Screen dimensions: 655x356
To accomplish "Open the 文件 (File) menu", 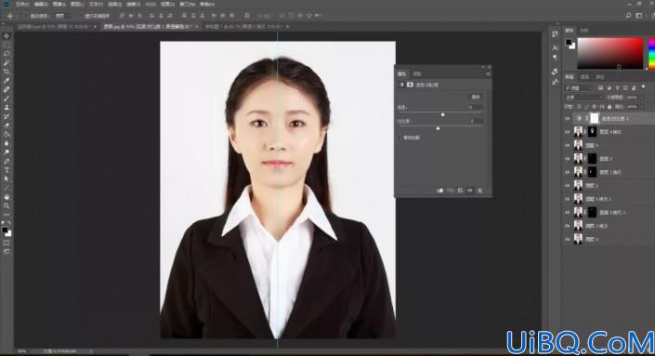I will pos(22,4).
